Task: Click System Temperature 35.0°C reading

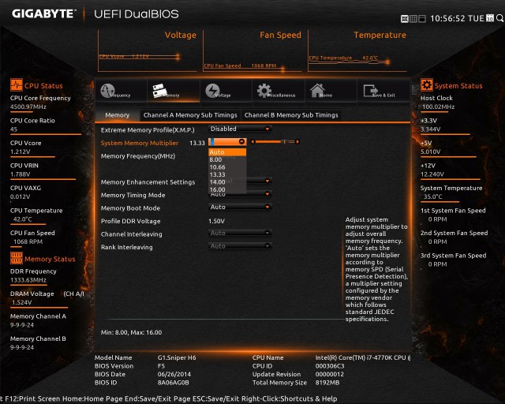Action: point(433,196)
